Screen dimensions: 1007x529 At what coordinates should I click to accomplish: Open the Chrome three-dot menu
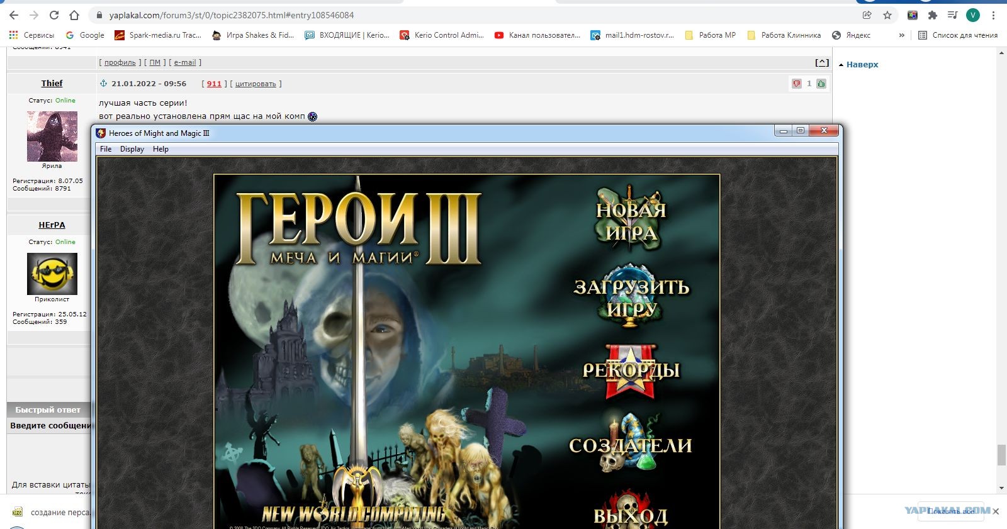[994, 15]
